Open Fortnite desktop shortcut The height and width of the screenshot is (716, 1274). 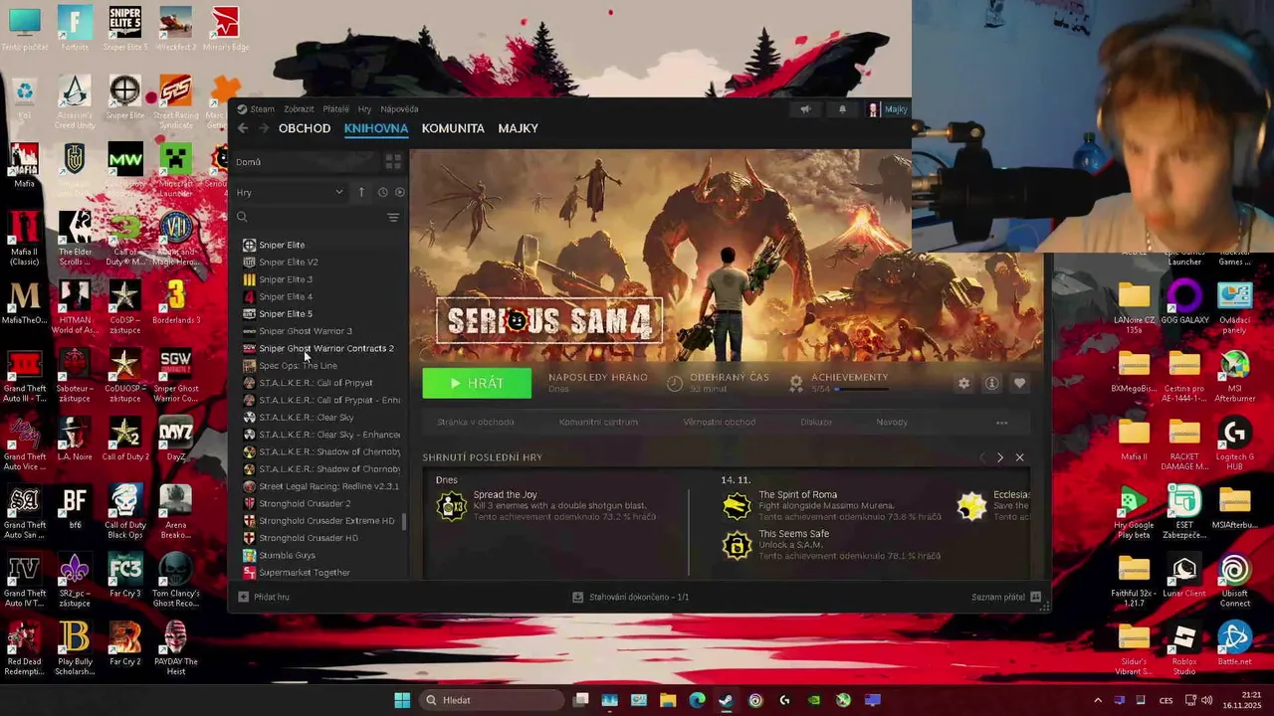point(75,27)
